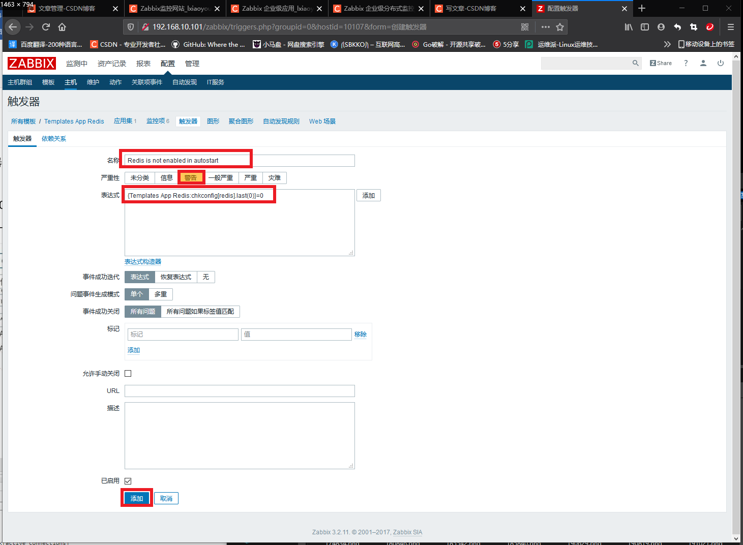The height and width of the screenshot is (545, 743).
Task: Click the page vertical scrollbar
Action: pos(736,297)
